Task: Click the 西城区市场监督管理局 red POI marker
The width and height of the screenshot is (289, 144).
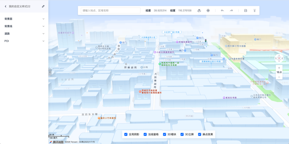Action: click(x=140, y=91)
